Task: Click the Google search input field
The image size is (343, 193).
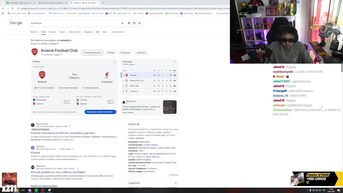Action: 75,23
